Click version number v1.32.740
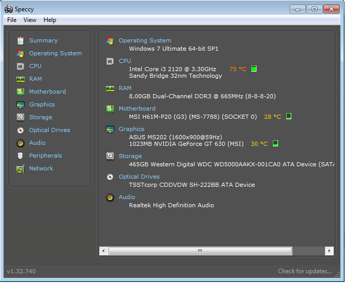 (21, 271)
